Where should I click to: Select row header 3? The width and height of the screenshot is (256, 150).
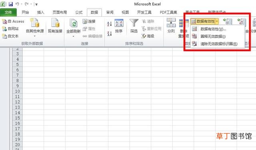[18, 54]
